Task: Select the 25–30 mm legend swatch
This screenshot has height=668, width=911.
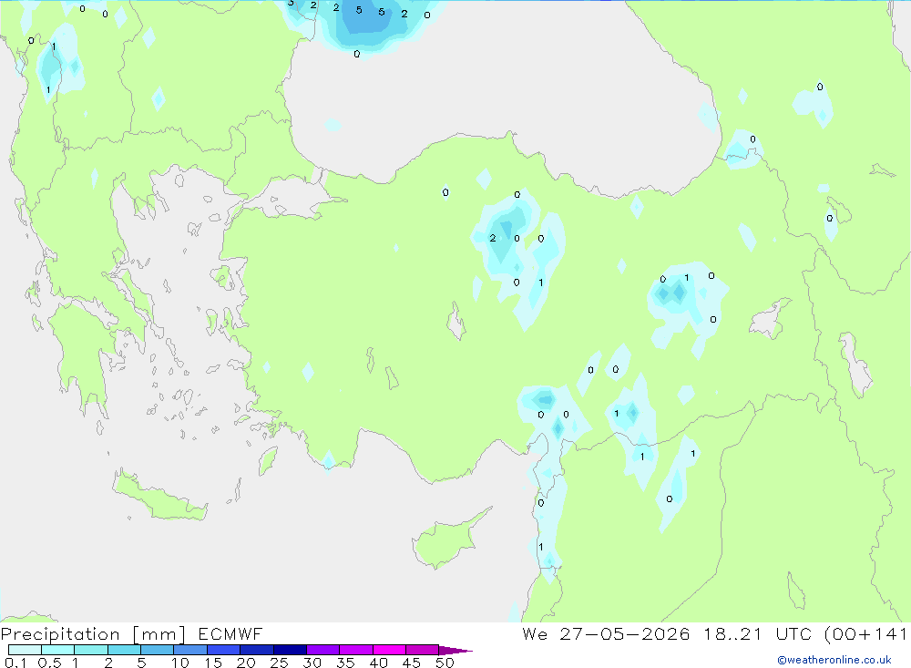Action: (x=290, y=650)
